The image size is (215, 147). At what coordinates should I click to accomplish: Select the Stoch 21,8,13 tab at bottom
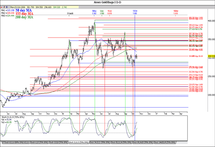click(79, 142)
